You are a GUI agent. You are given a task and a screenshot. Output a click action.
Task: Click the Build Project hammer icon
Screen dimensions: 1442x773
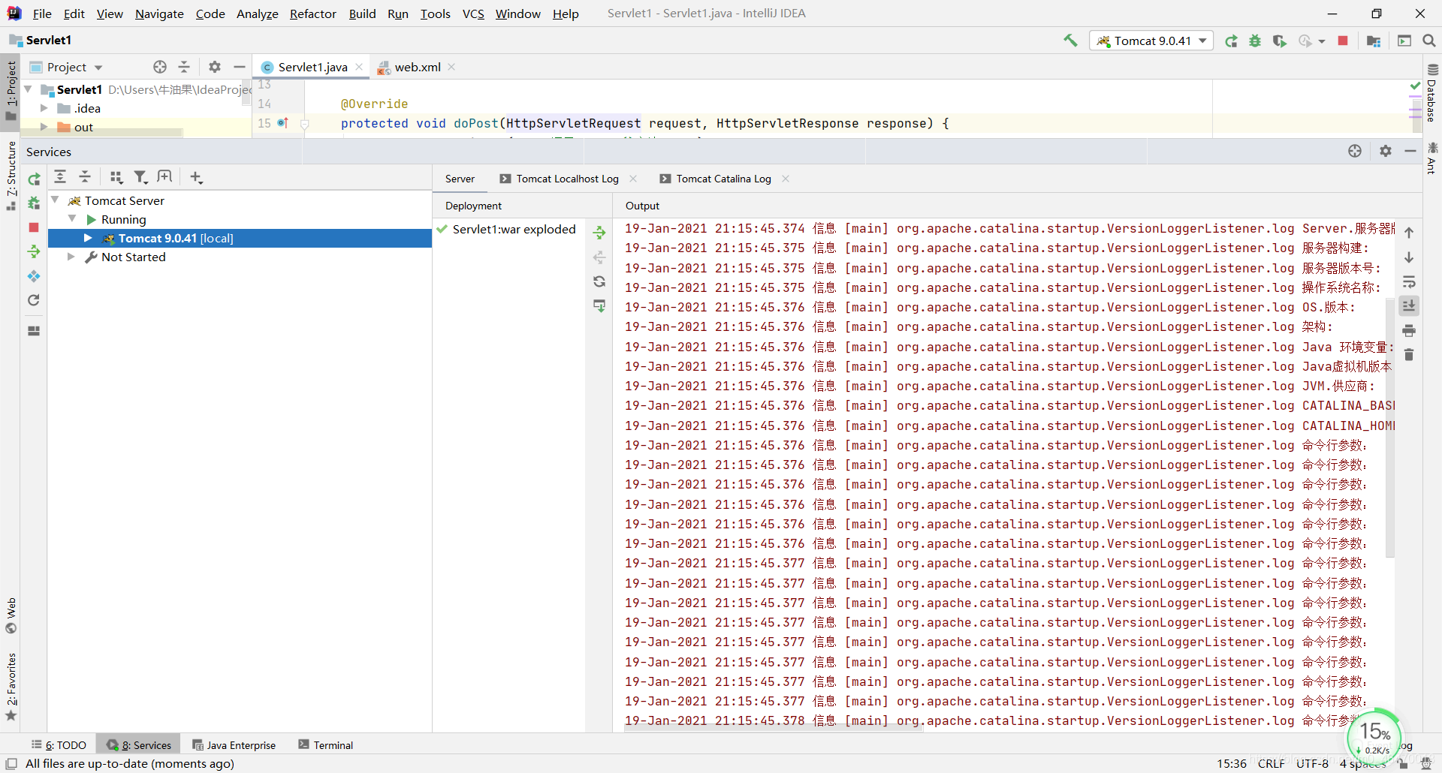tap(1070, 41)
